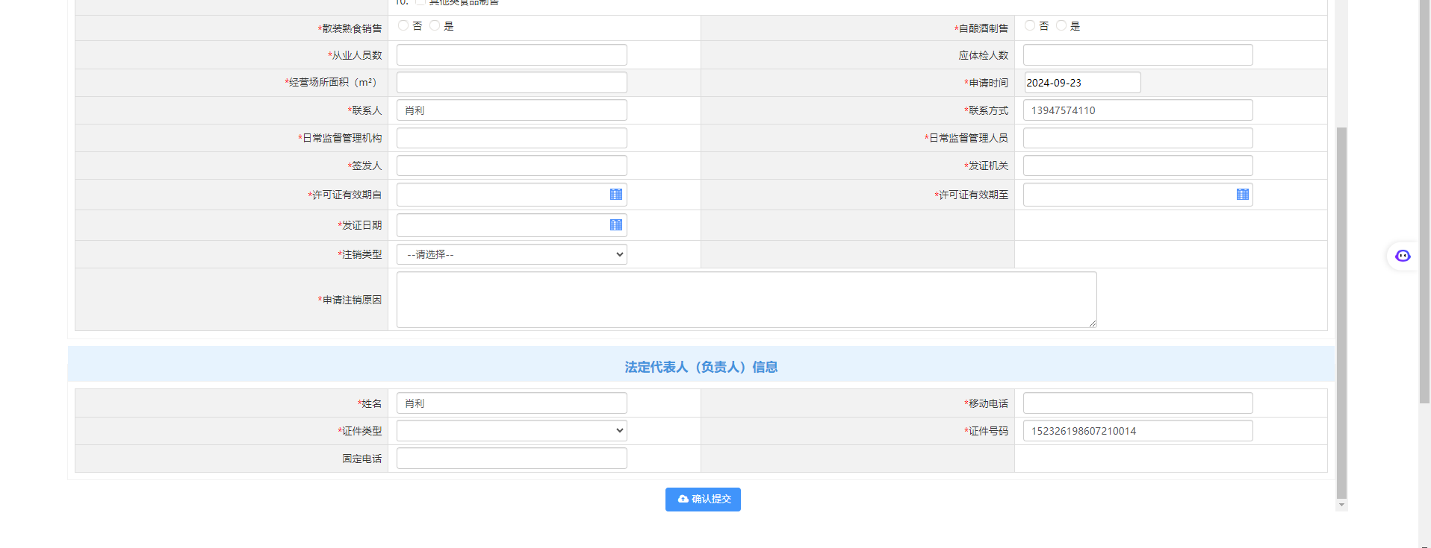This screenshot has height=548, width=1431.
Task: Select 是 for 散装熟食销售
Action: coord(435,26)
